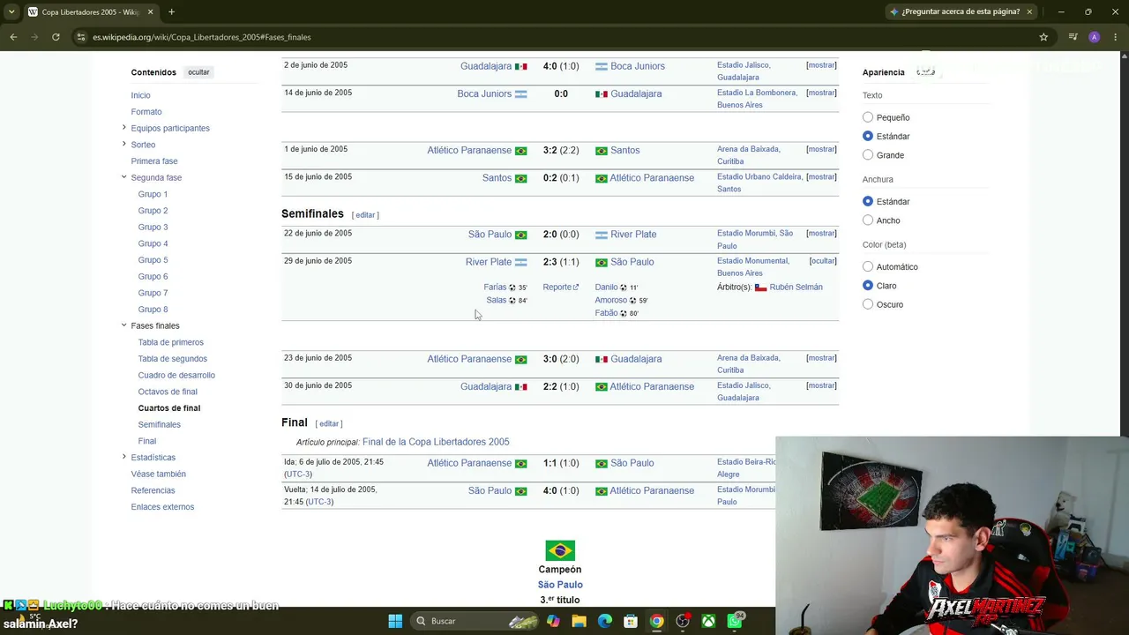
Task: Click the taskbar Buscar search box
Action: click(x=475, y=621)
